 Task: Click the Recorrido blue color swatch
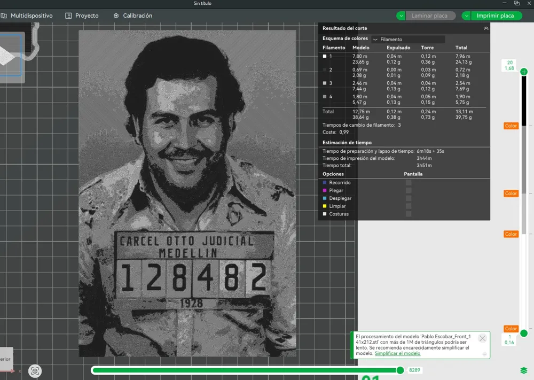(325, 183)
